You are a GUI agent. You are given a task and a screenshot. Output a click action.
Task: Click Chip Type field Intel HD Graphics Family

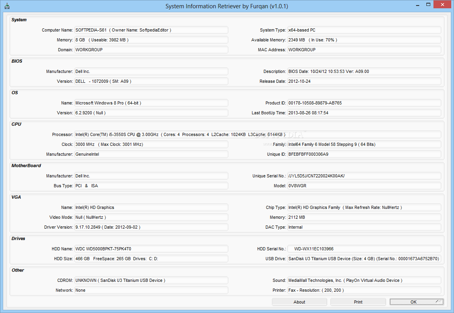click(364, 207)
